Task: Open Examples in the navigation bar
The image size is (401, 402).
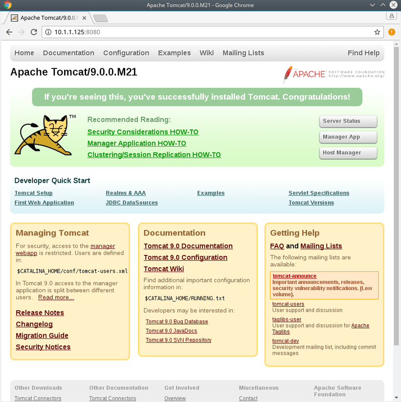Action: [x=174, y=53]
